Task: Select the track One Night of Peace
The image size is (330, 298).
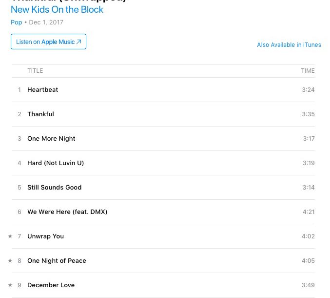Action: [x=163, y=261]
